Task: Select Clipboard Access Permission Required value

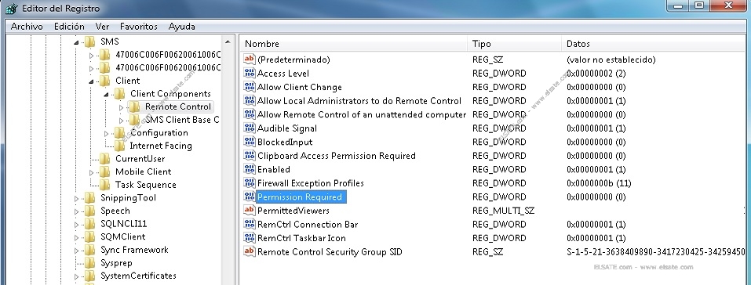Action: (336, 155)
